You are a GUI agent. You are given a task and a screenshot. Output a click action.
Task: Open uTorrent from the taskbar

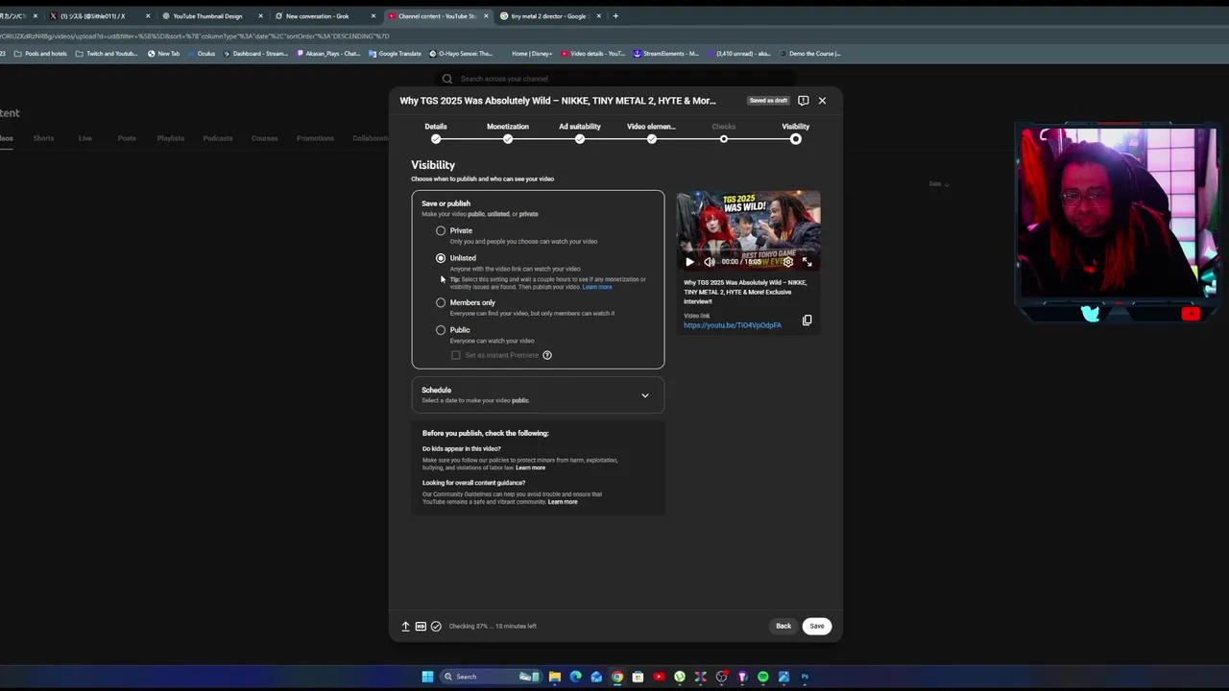point(680,677)
